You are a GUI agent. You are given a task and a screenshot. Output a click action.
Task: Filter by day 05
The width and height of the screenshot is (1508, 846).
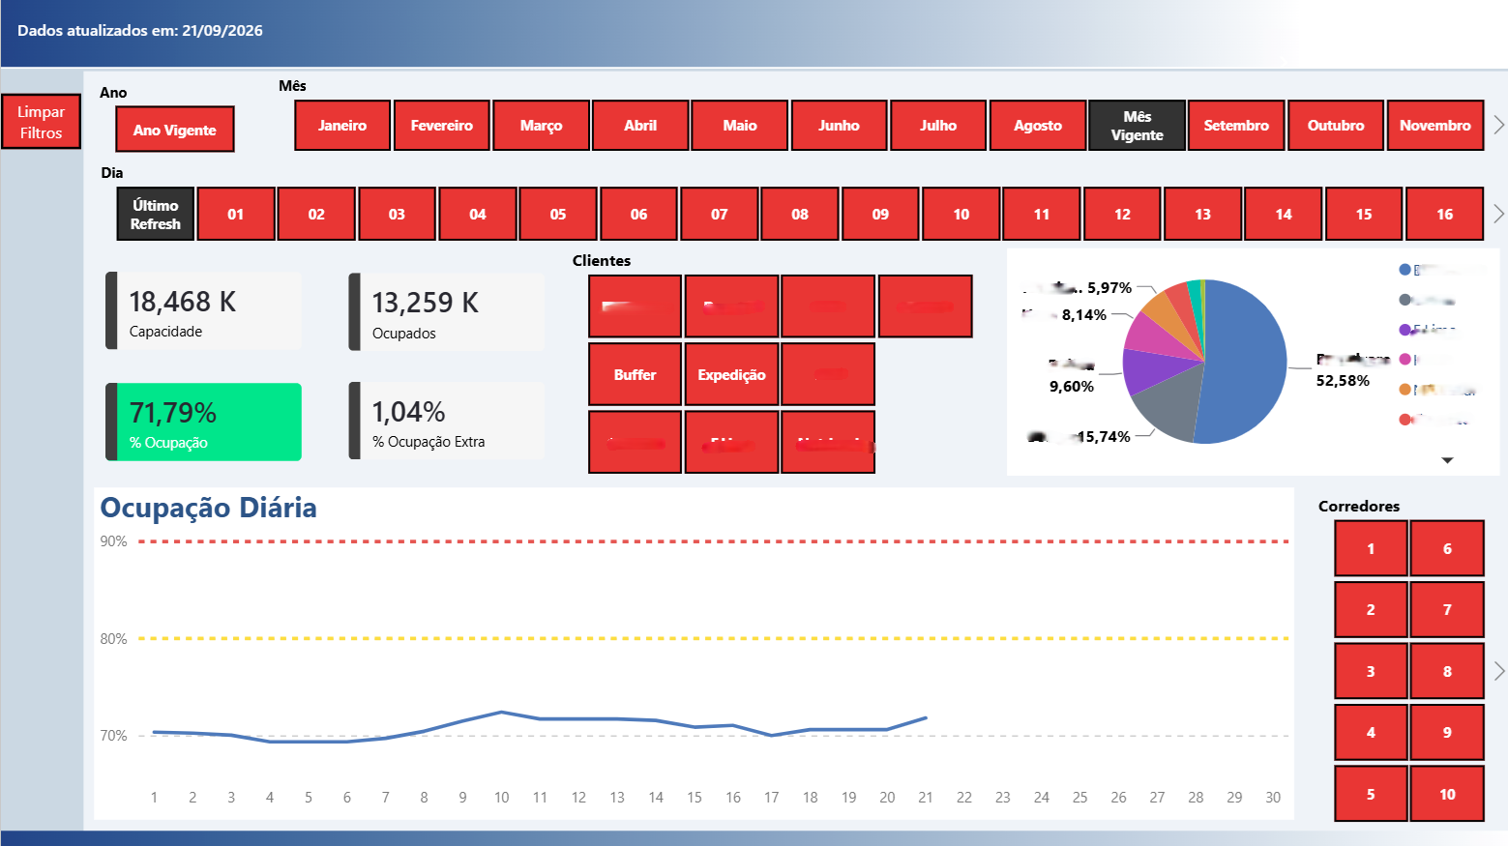click(558, 214)
